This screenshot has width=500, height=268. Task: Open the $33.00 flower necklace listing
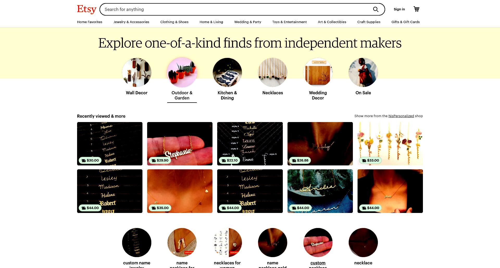tap(390, 144)
